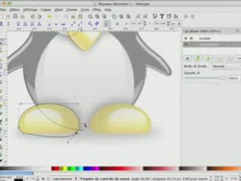This screenshot has width=241, height=181.
Task: Toggle lock of modele layer
Action: click(191, 38)
